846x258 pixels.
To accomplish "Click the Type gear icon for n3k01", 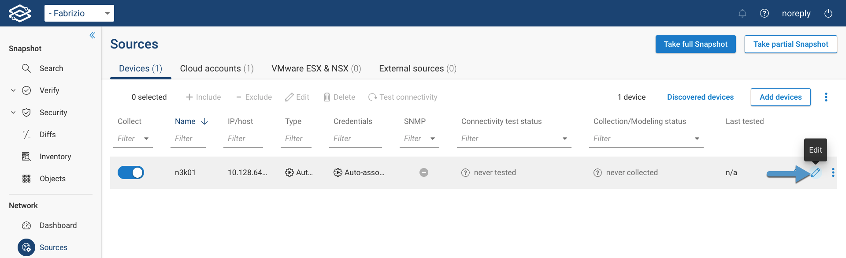I will (289, 172).
